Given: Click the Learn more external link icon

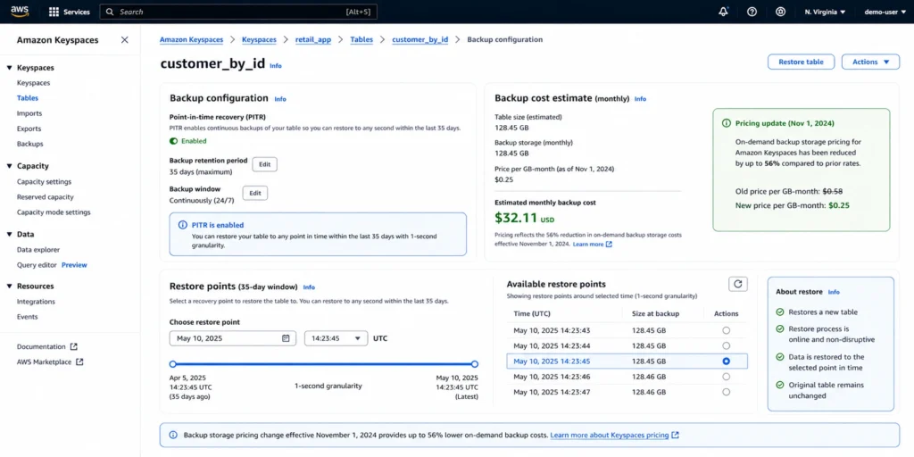Looking at the screenshot, I should pos(609,245).
